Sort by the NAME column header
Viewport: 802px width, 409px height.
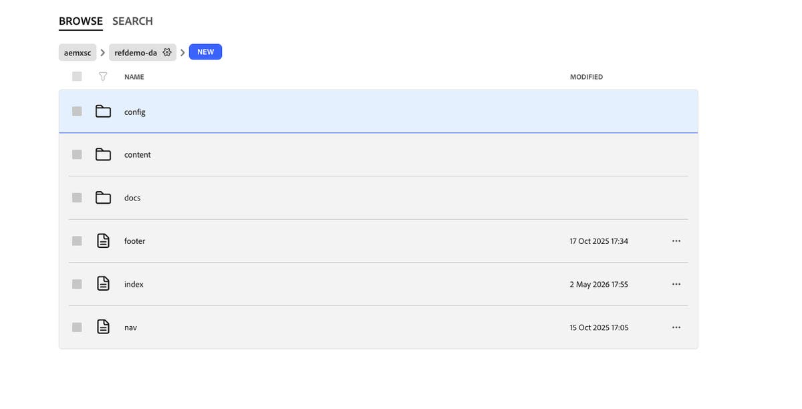coord(134,77)
